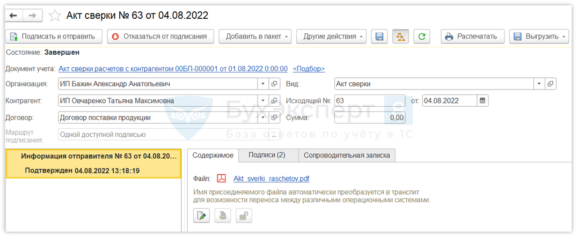
Task: Click the Контрагент field ИП Овчаренко
Action: [158, 101]
